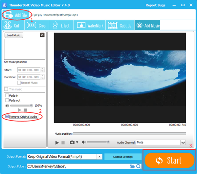Click the Load Music button
The width and height of the screenshot is (197, 174).
pos(14,35)
